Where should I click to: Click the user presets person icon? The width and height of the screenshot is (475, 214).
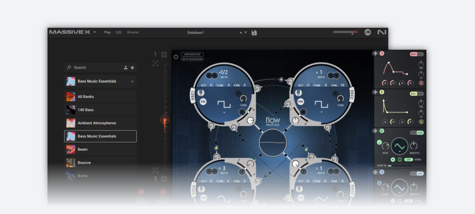click(x=125, y=67)
